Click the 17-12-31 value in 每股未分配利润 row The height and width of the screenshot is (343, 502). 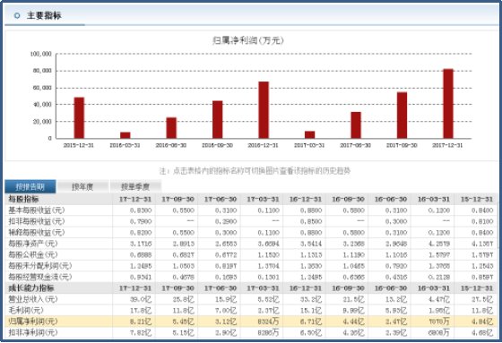click(x=141, y=266)
